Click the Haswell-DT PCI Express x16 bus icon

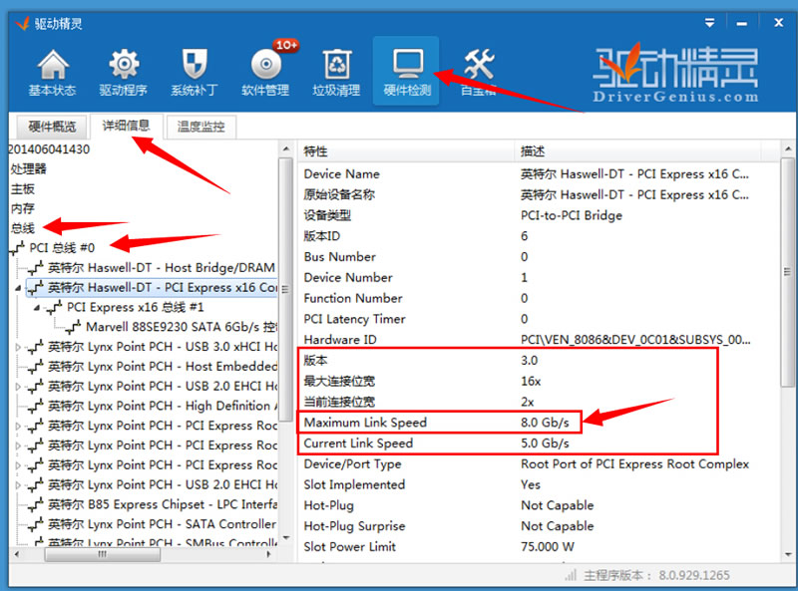(x=36, y=288)
